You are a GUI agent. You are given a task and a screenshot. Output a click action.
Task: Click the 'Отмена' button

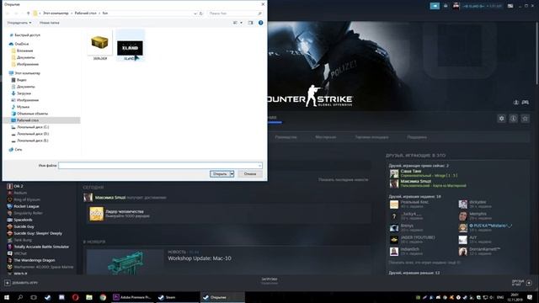[250, 174]
